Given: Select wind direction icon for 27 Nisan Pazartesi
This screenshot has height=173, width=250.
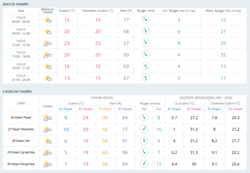Looking at the screenshot, I should [x=144, y=129].
